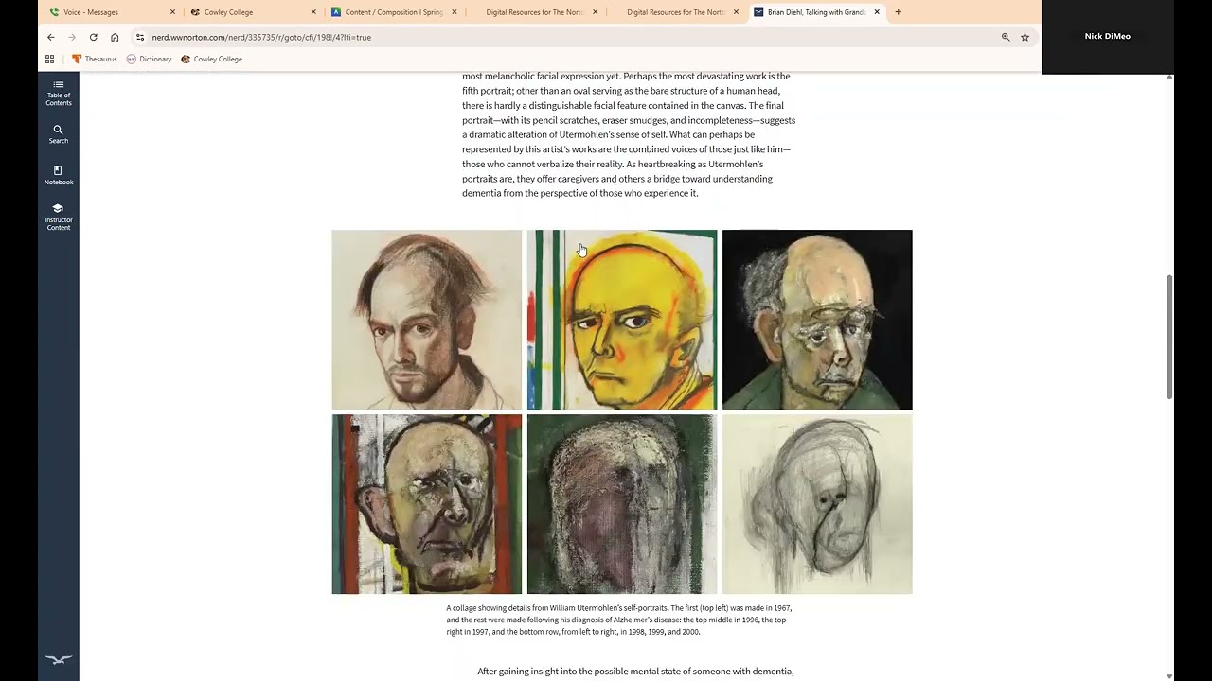Click the 2000 pencil-scratch self-portrait
This screenshot has width=1212, height=681.
pyautogui.click(x=817, y=504)
